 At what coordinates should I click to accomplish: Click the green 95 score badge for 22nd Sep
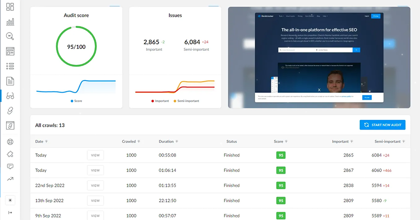click(281, 186)
